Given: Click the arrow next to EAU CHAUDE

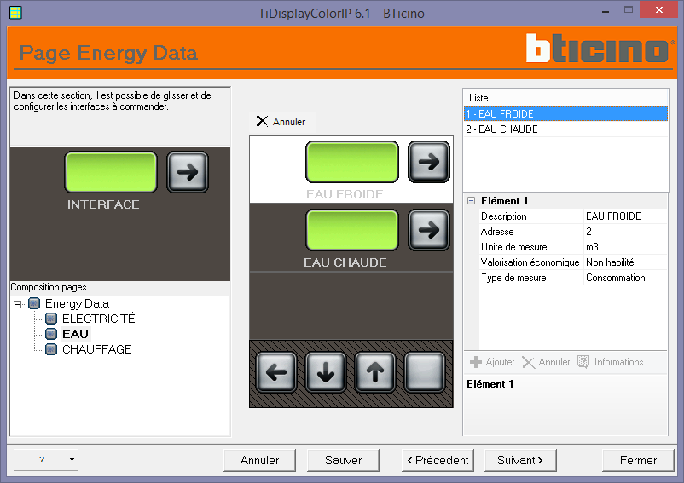Looking at the screenshot, I should (x=429, y=230).
